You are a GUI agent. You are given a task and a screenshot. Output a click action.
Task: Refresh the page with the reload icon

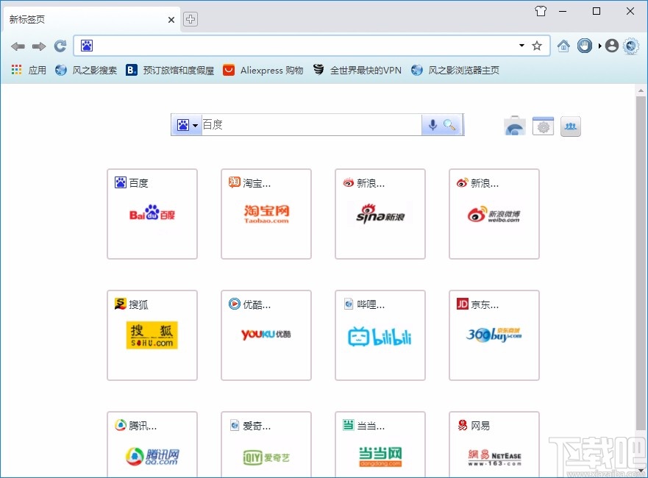coord(60,45)
